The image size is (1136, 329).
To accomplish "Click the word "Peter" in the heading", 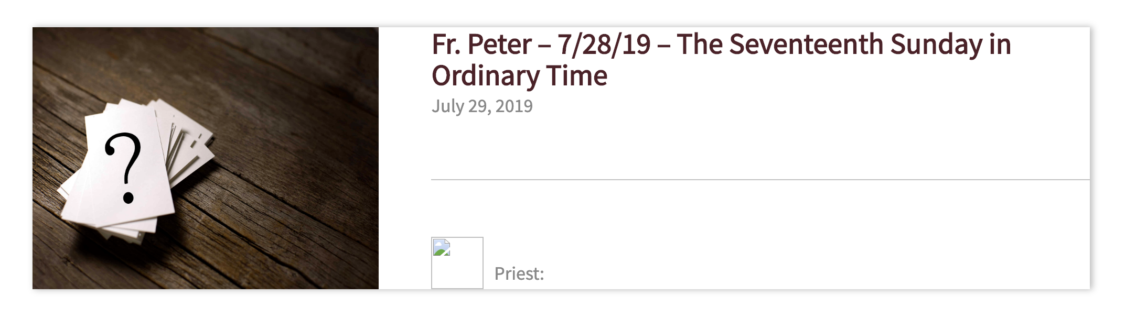I will [499, 45].
